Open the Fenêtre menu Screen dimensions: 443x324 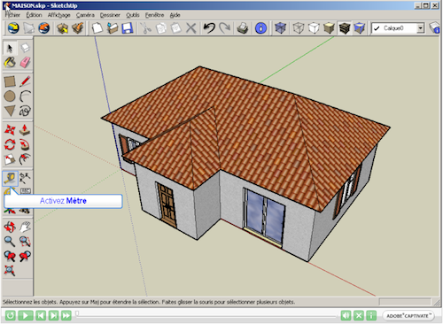click(154, 15)
